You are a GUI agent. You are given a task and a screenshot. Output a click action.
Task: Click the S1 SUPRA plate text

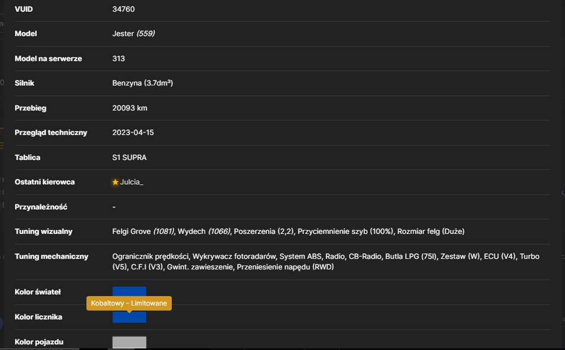tap(129, 158)
